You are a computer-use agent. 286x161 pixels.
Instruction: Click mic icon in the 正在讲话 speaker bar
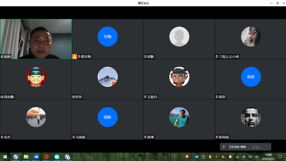click(224, 147)
